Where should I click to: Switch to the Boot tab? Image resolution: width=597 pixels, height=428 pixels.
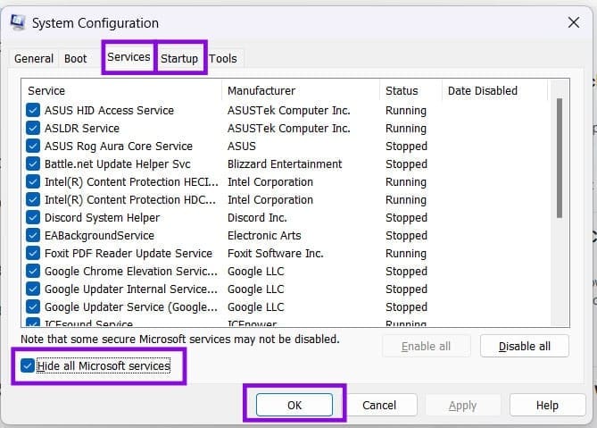click(75, 59)
